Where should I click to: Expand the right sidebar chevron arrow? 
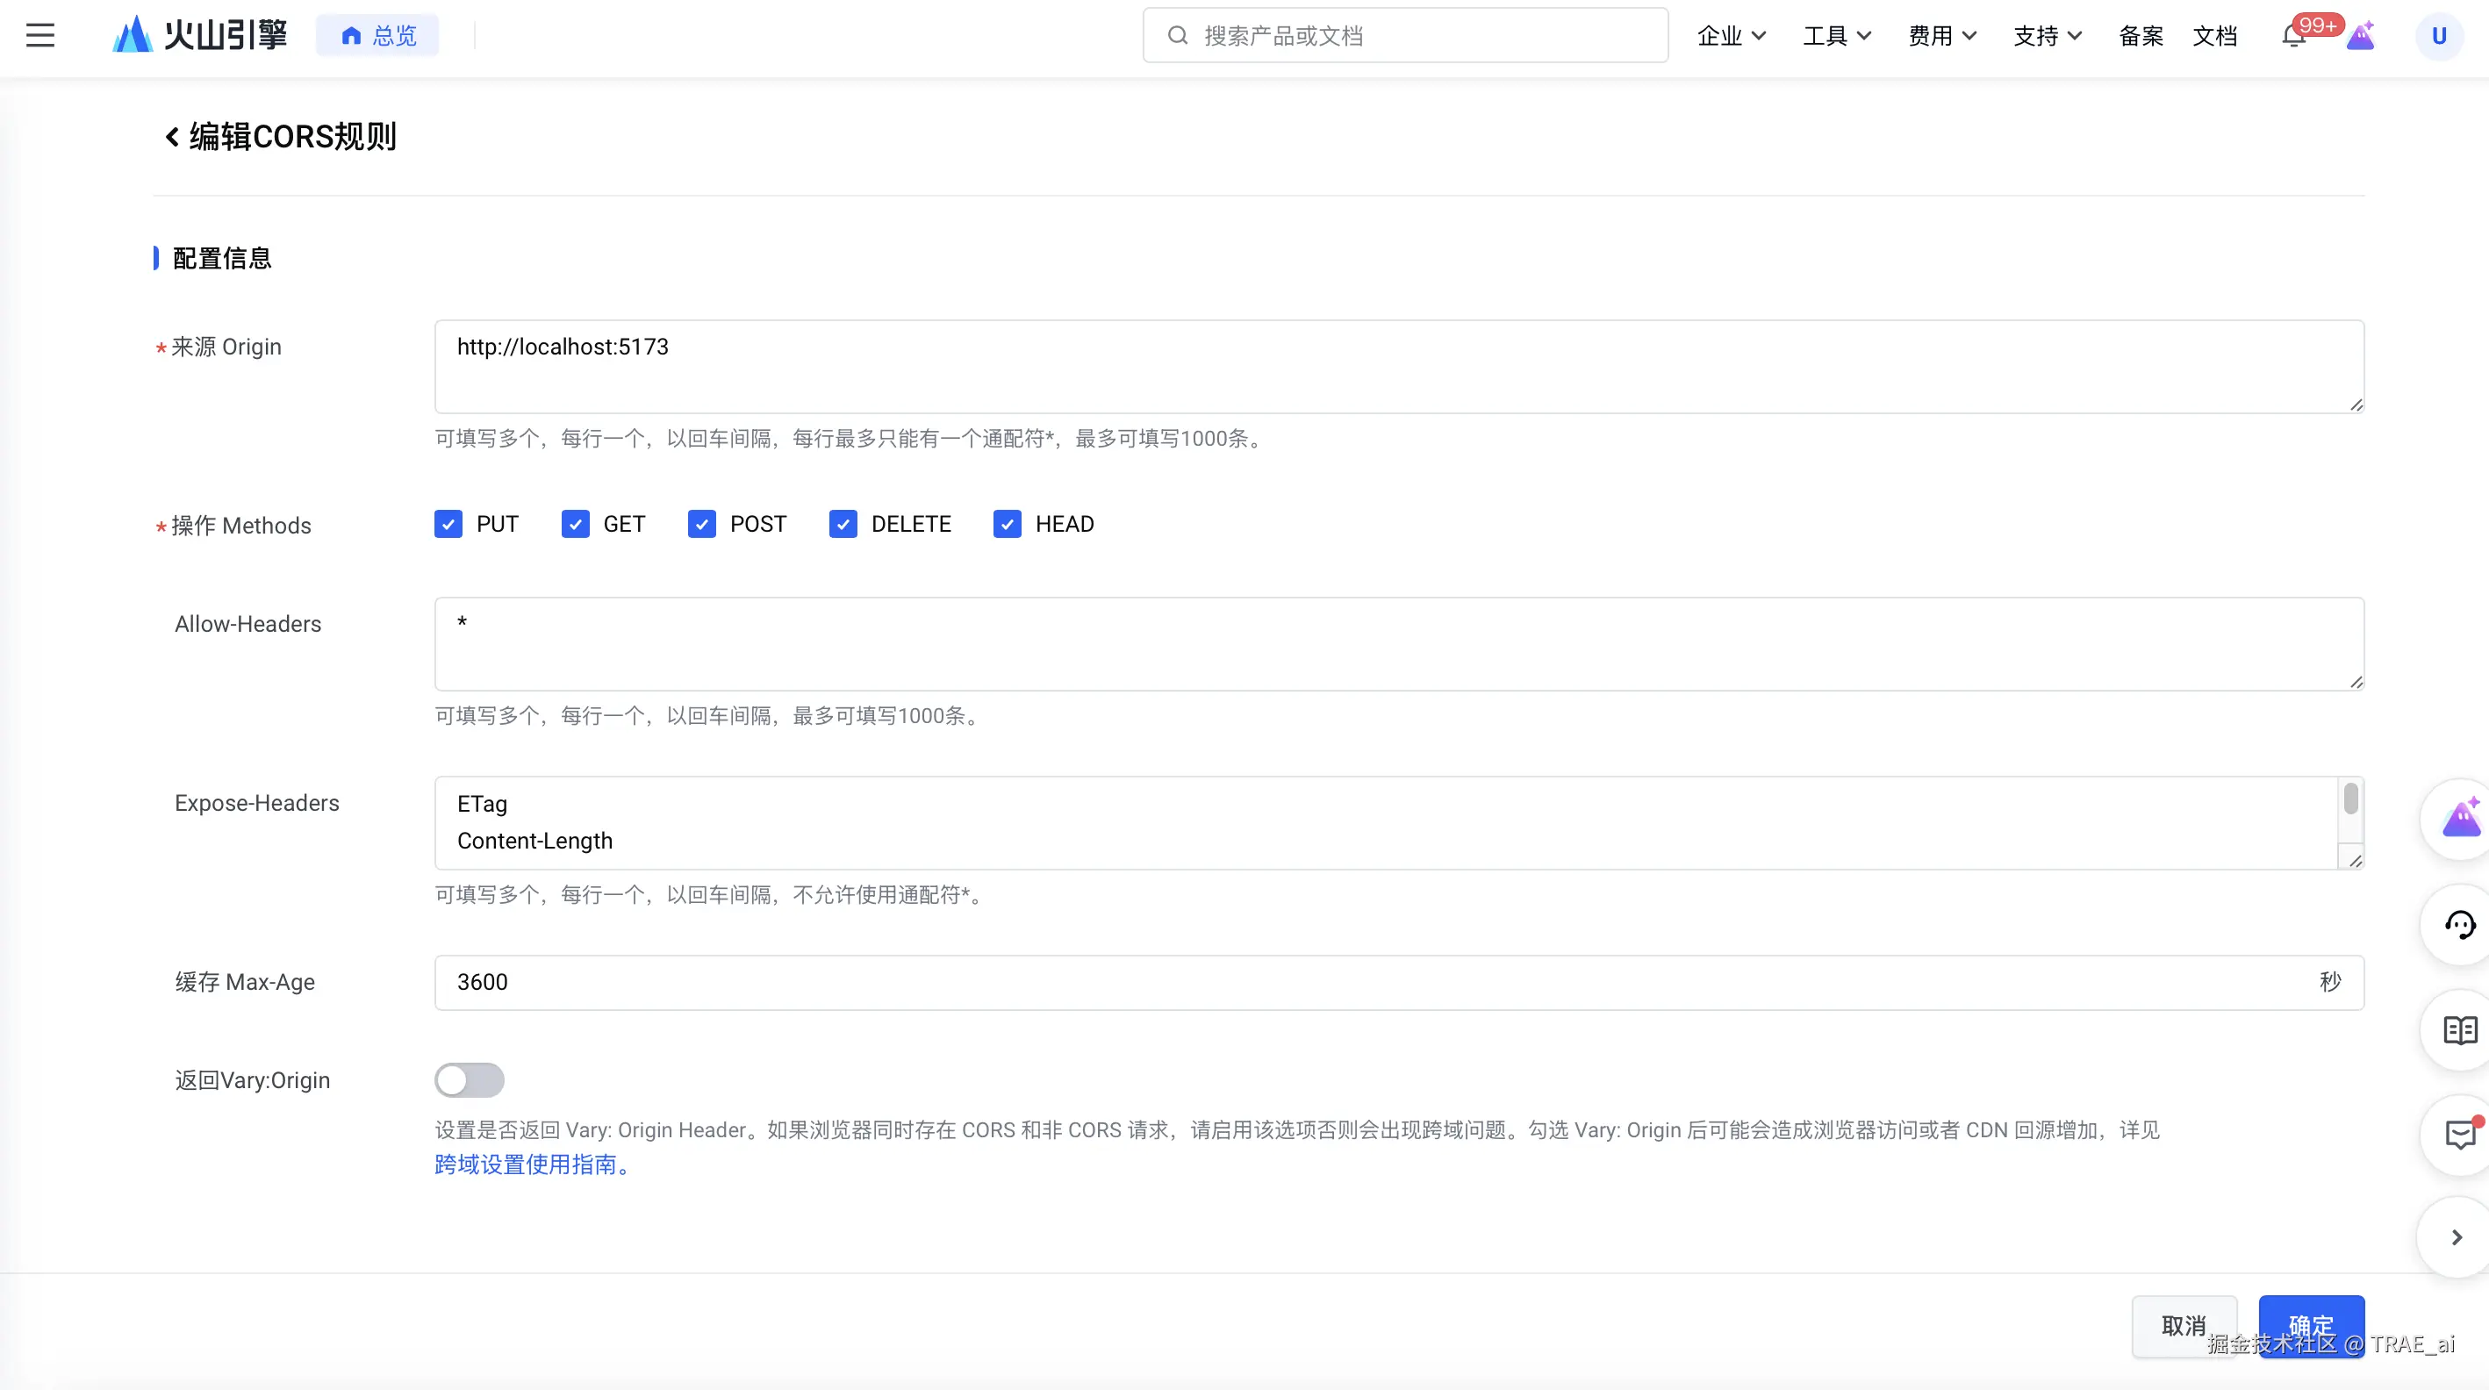[x=2457, y=1237]
